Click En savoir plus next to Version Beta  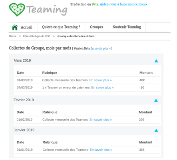click(101, 48)
